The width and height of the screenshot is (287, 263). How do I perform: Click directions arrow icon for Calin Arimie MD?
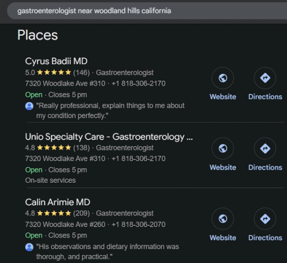[x=265, y=218]
